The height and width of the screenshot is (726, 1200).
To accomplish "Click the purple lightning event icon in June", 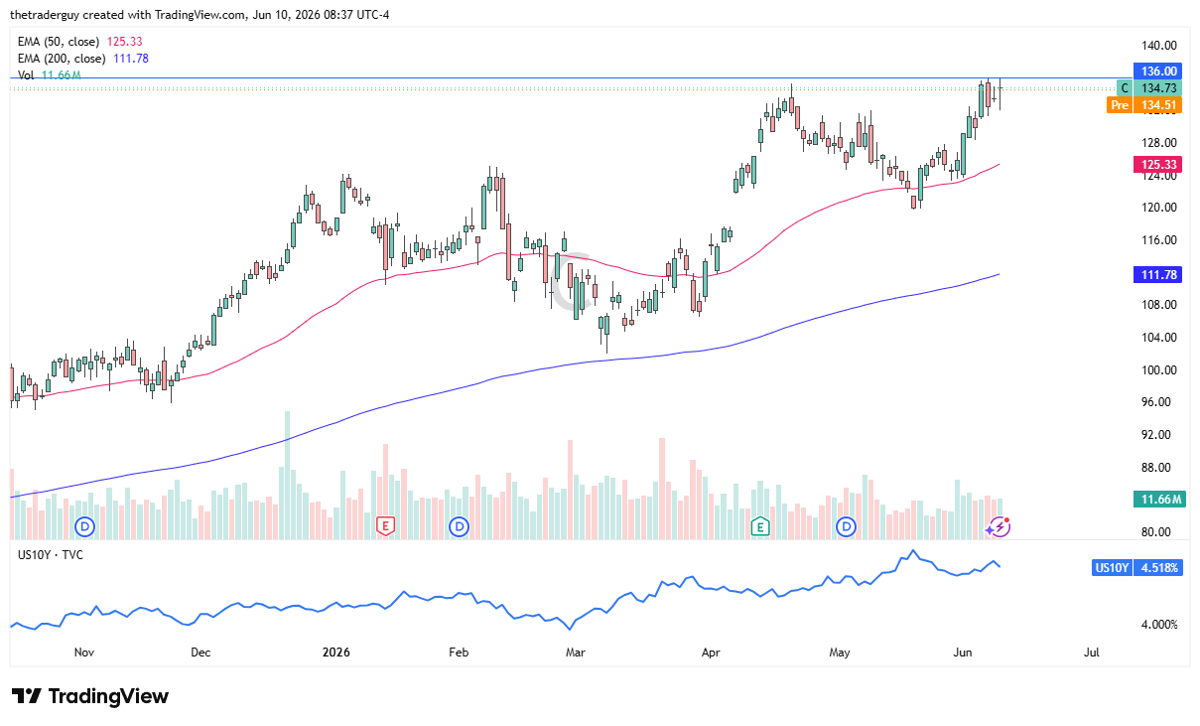I will pos(999,526).
